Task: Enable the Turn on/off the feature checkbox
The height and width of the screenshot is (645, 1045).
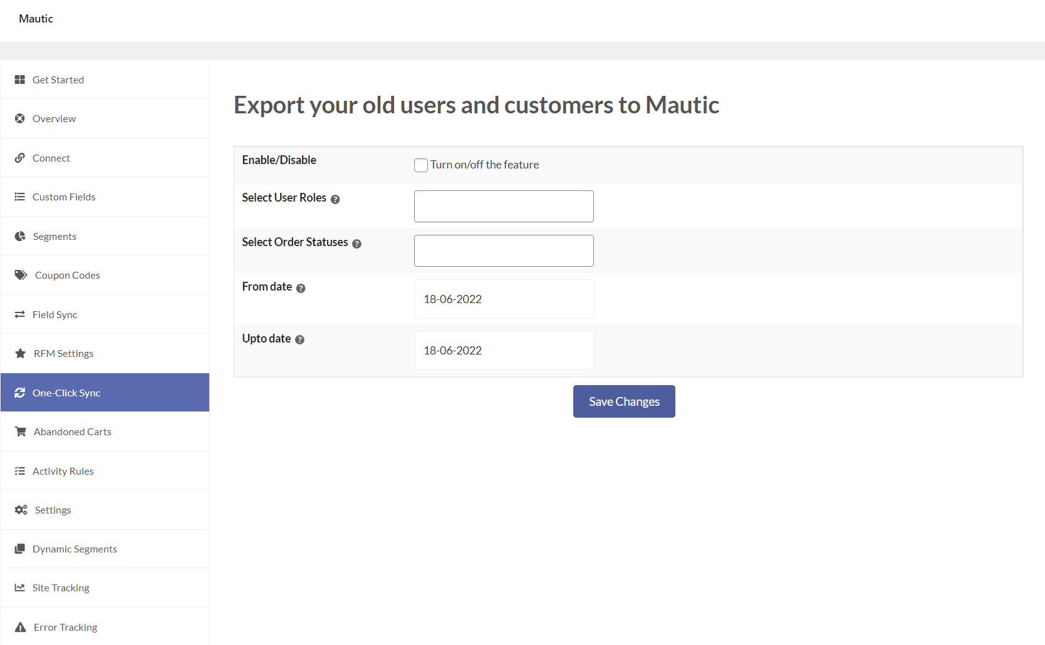Action: pyautogui.click(x=421, y=165)
